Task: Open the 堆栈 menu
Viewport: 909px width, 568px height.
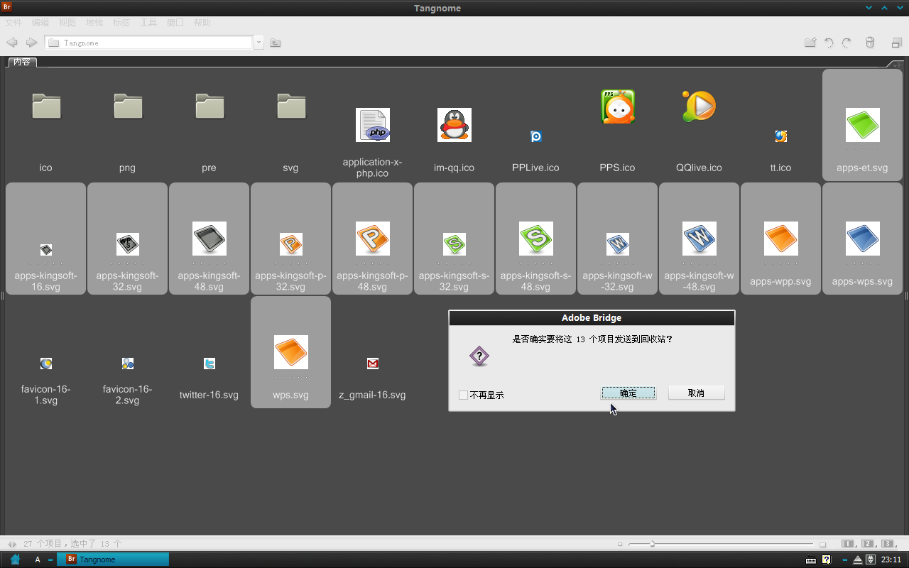Action: tap(94, 23)
